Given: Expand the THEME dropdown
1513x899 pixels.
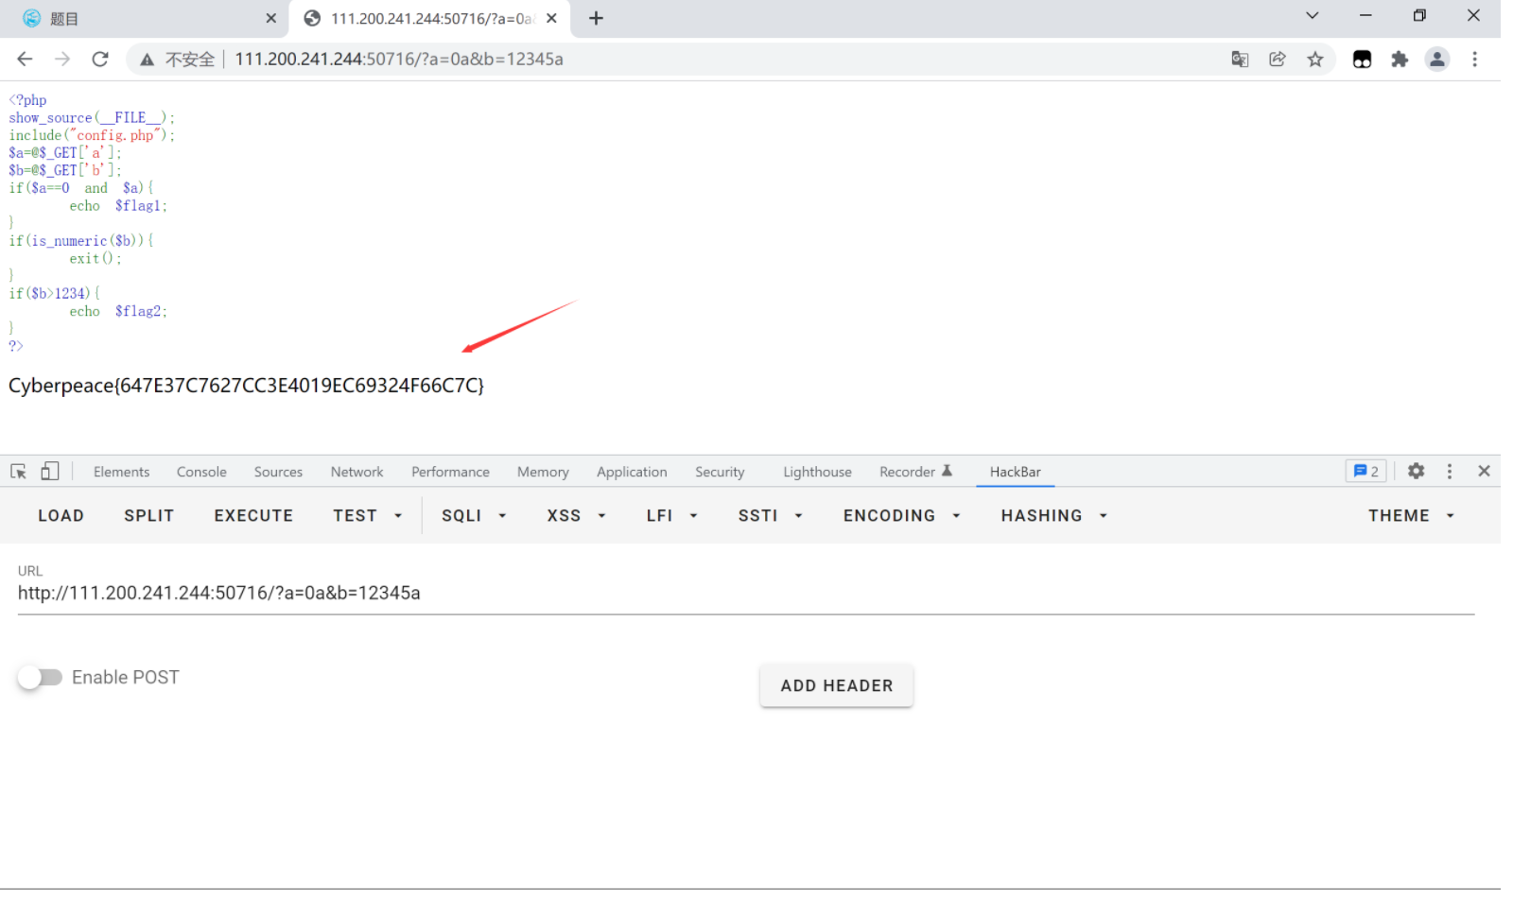Looking at the screenshot, I should tap(1411, 515).
